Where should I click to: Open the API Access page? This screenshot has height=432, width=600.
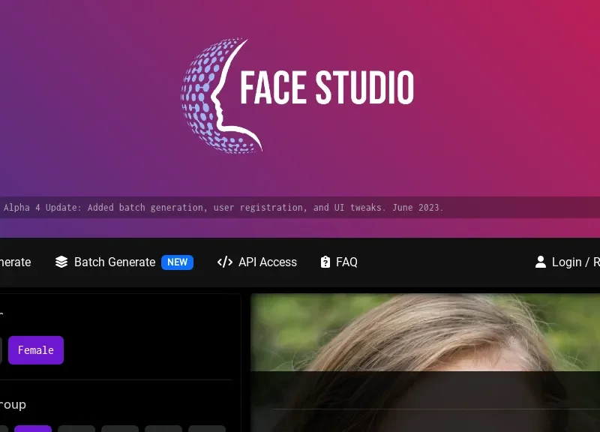tap(256, 262)
